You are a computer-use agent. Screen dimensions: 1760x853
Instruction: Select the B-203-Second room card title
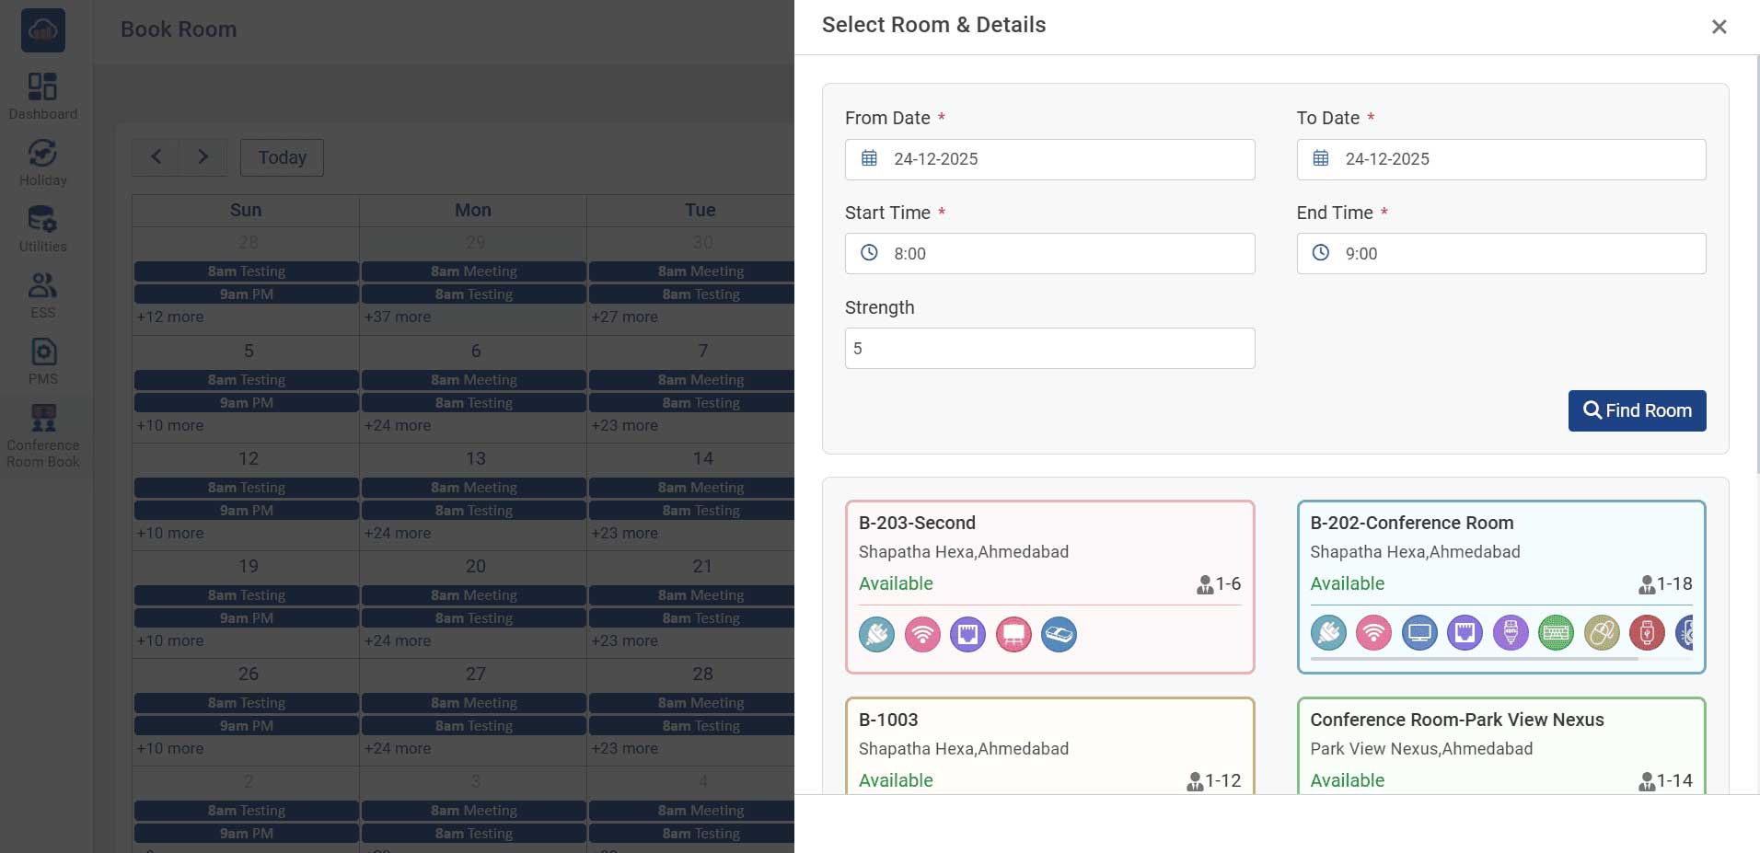click(917, 523)
